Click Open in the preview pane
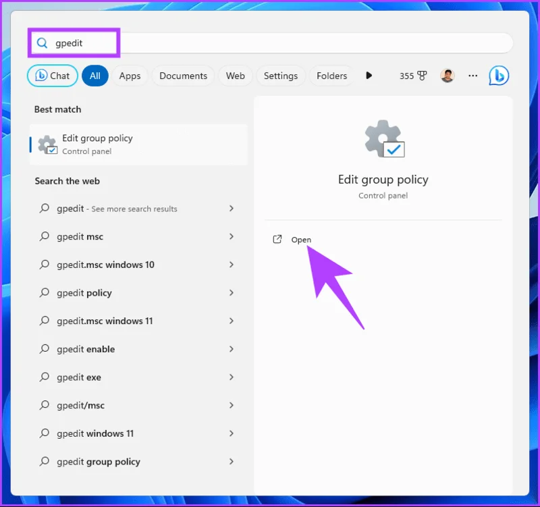This screenshot has width=540, height=507. [x=301, y=240]
